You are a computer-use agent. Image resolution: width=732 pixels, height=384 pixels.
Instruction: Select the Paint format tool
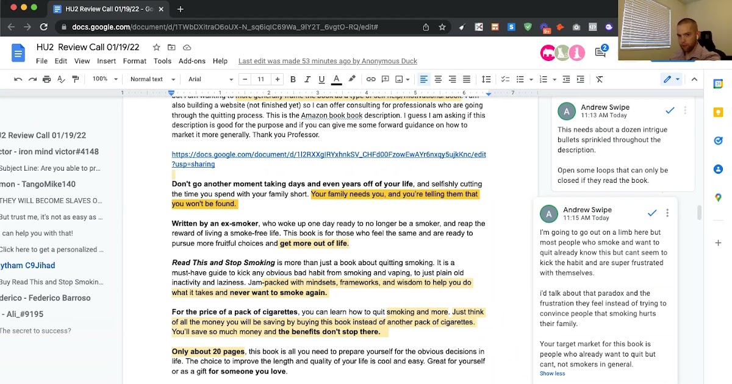click(76, 79)
